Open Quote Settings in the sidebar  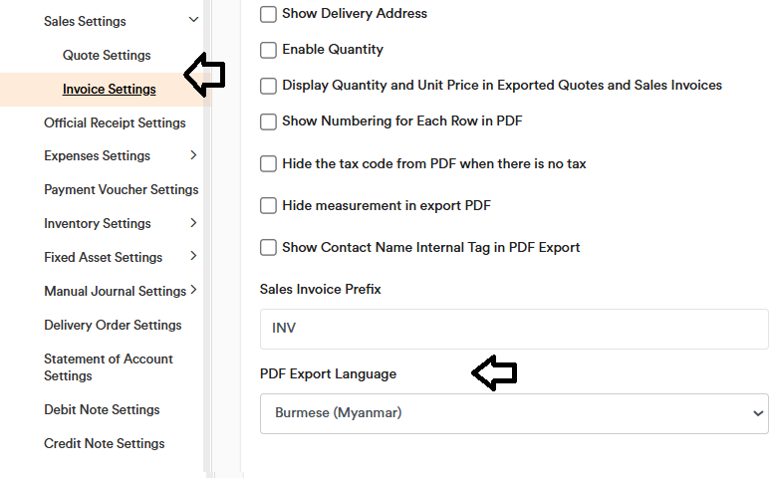click(x=107, y=55)
